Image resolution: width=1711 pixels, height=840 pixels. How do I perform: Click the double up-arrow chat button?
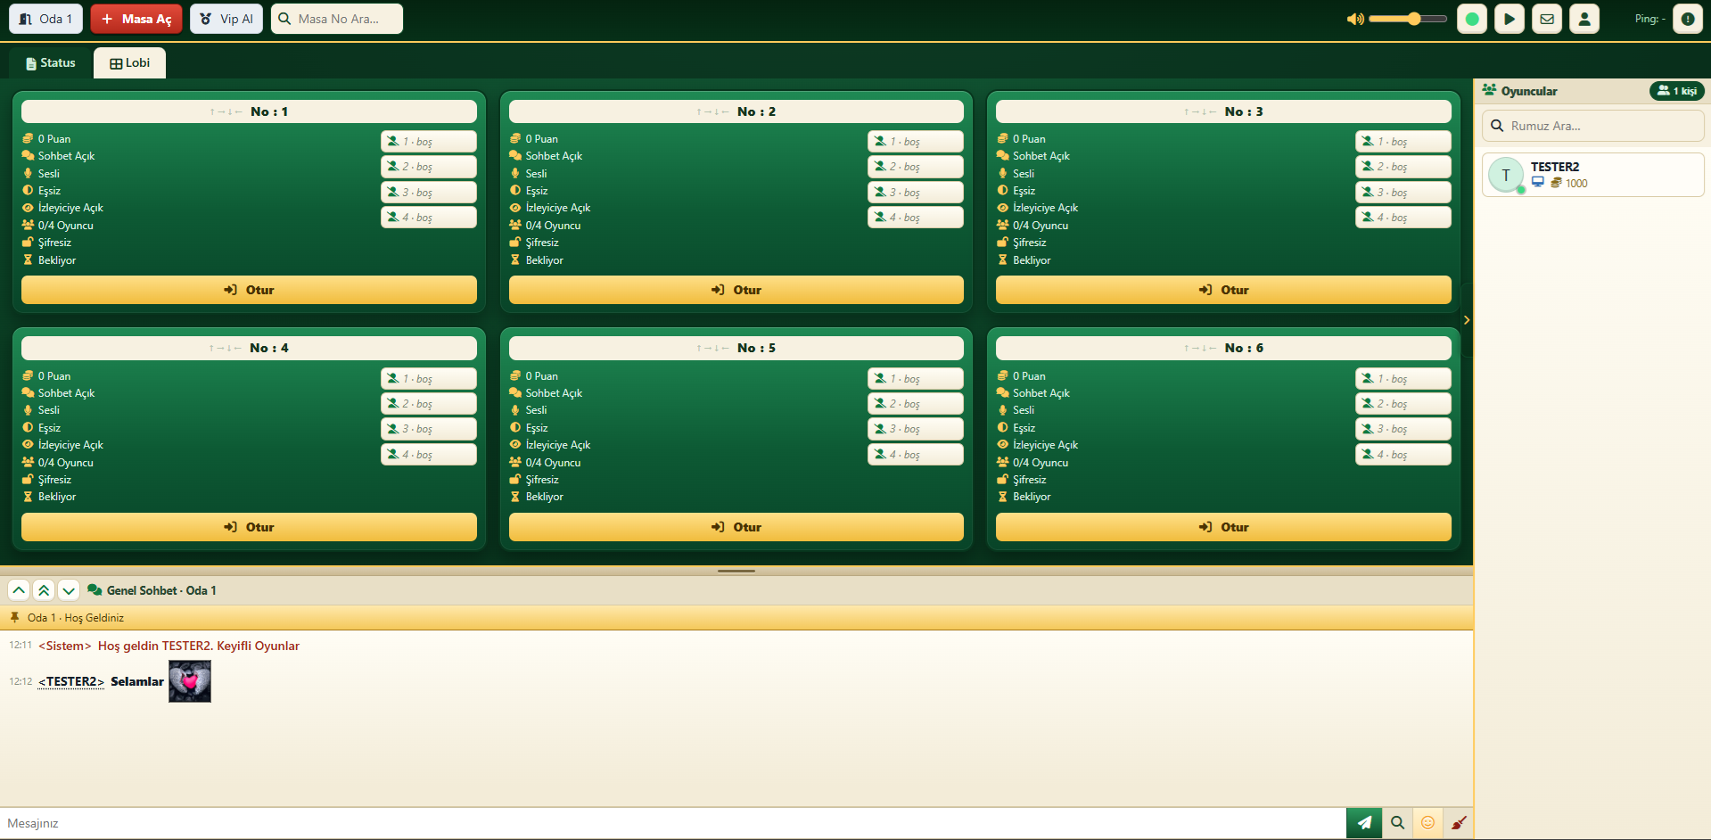point(44,590)
